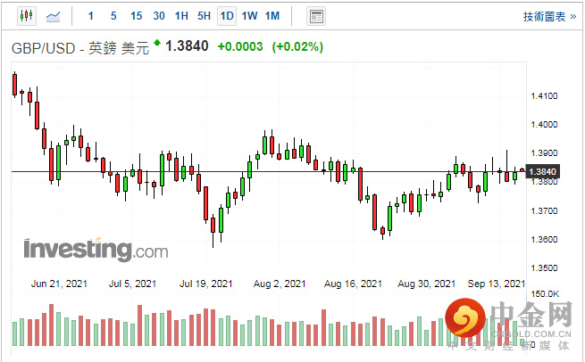Switch to the 5H timeframe
585x362 pixels.
pyautogui.click(x=204, y=16)
